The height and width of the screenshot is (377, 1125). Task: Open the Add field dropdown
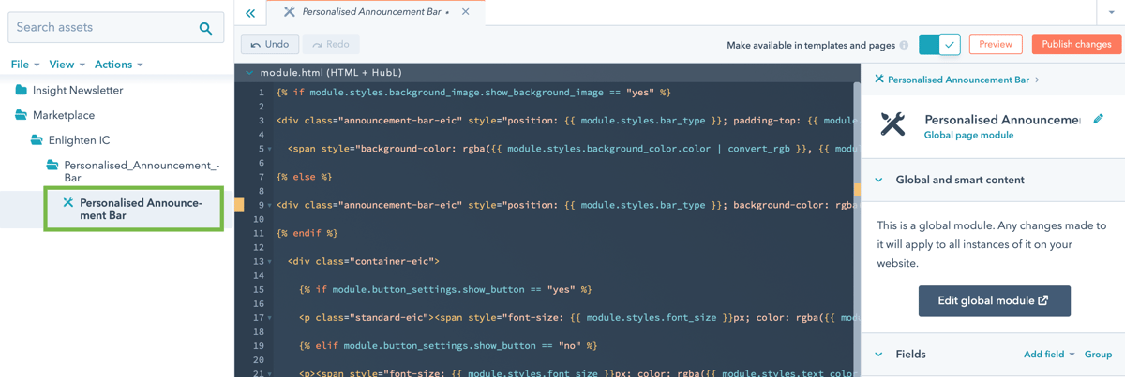click(1049, 355)
